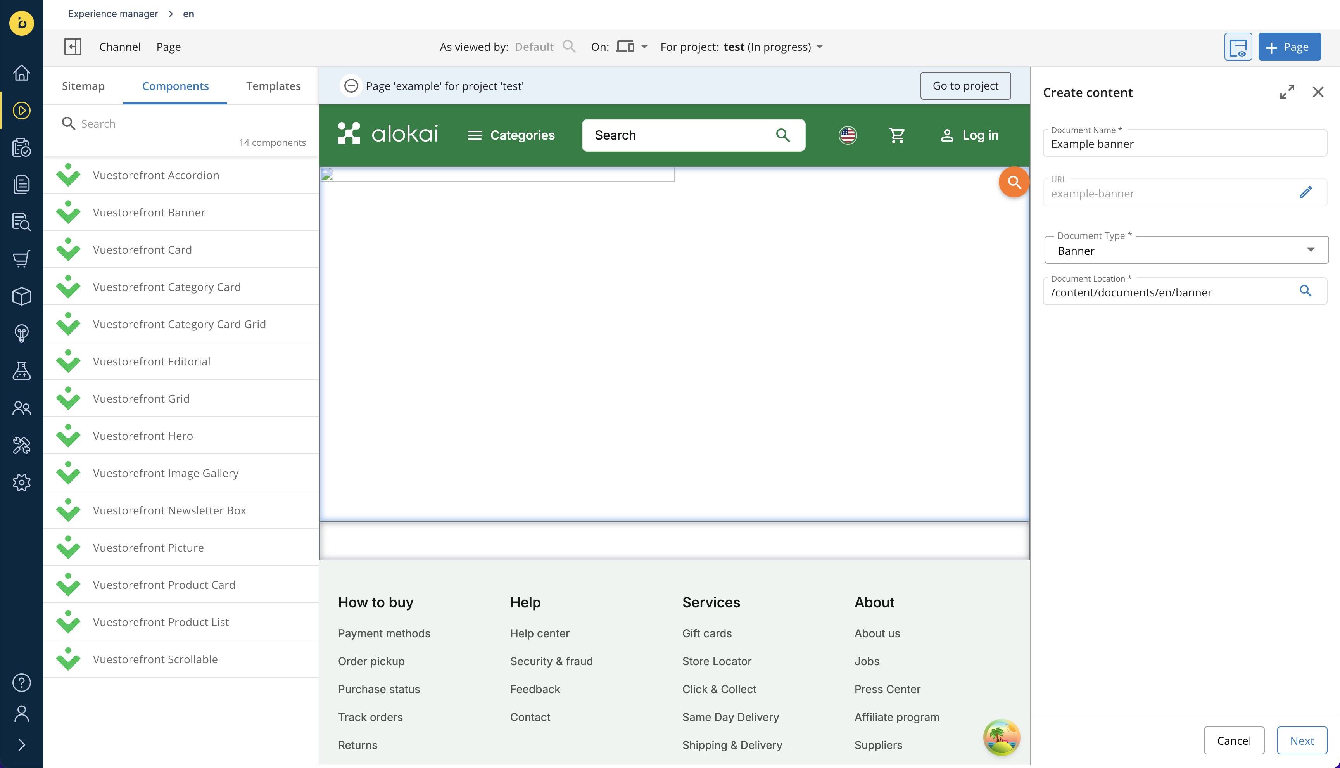This screenshot has height=768, width=1340.
Task: Close the Create content panel
Action: click(1318, 92)
